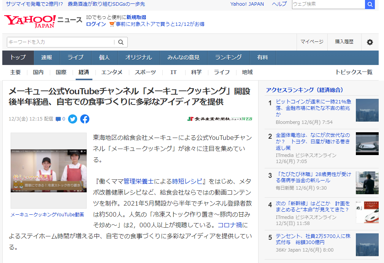
Task: Open the ライフ category
Action: (x=222, y=72)
